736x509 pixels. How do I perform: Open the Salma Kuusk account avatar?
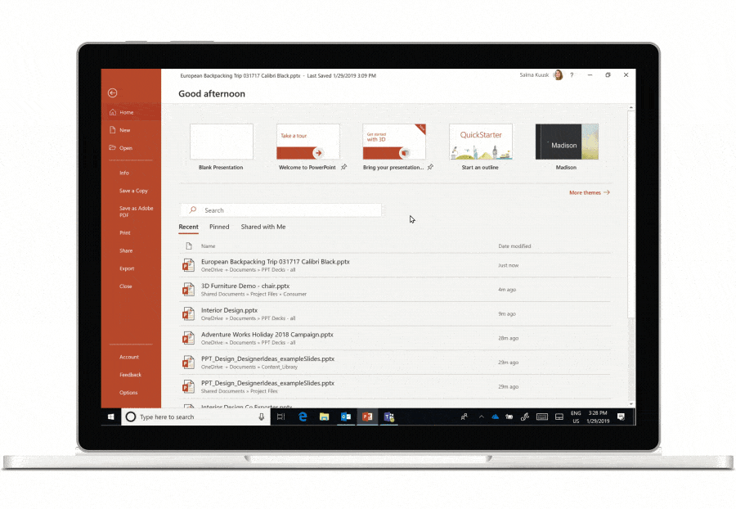click(x=558, y=75)
